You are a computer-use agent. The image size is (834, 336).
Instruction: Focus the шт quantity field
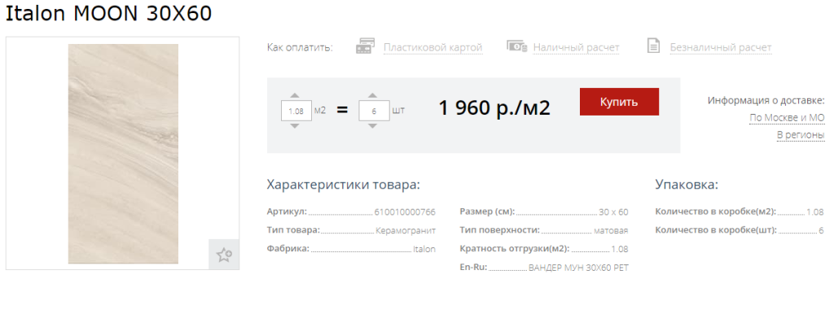(x=374, y=111)
